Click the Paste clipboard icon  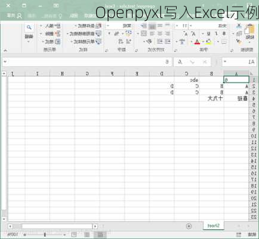coord(249,30)
